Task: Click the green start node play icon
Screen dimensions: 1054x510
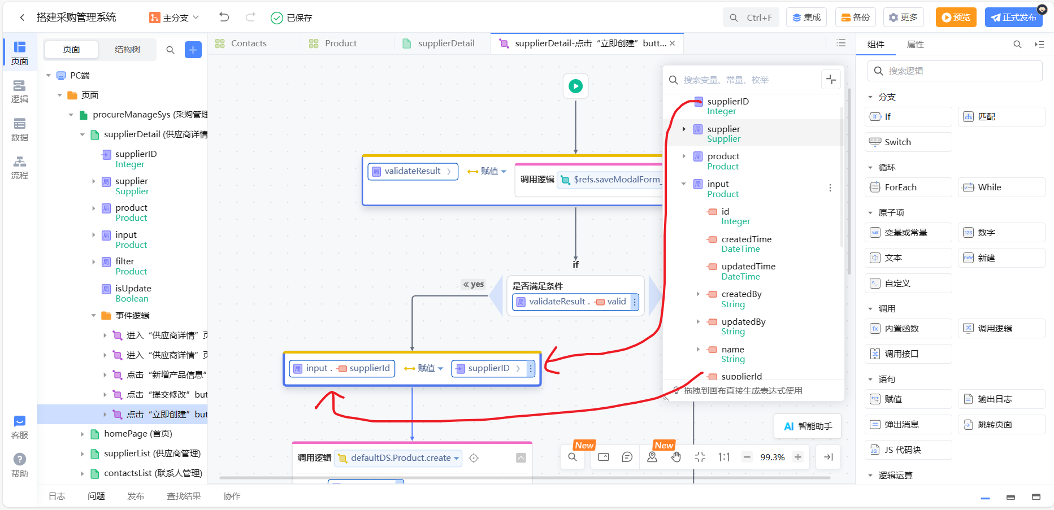Action: pos(575,86)
